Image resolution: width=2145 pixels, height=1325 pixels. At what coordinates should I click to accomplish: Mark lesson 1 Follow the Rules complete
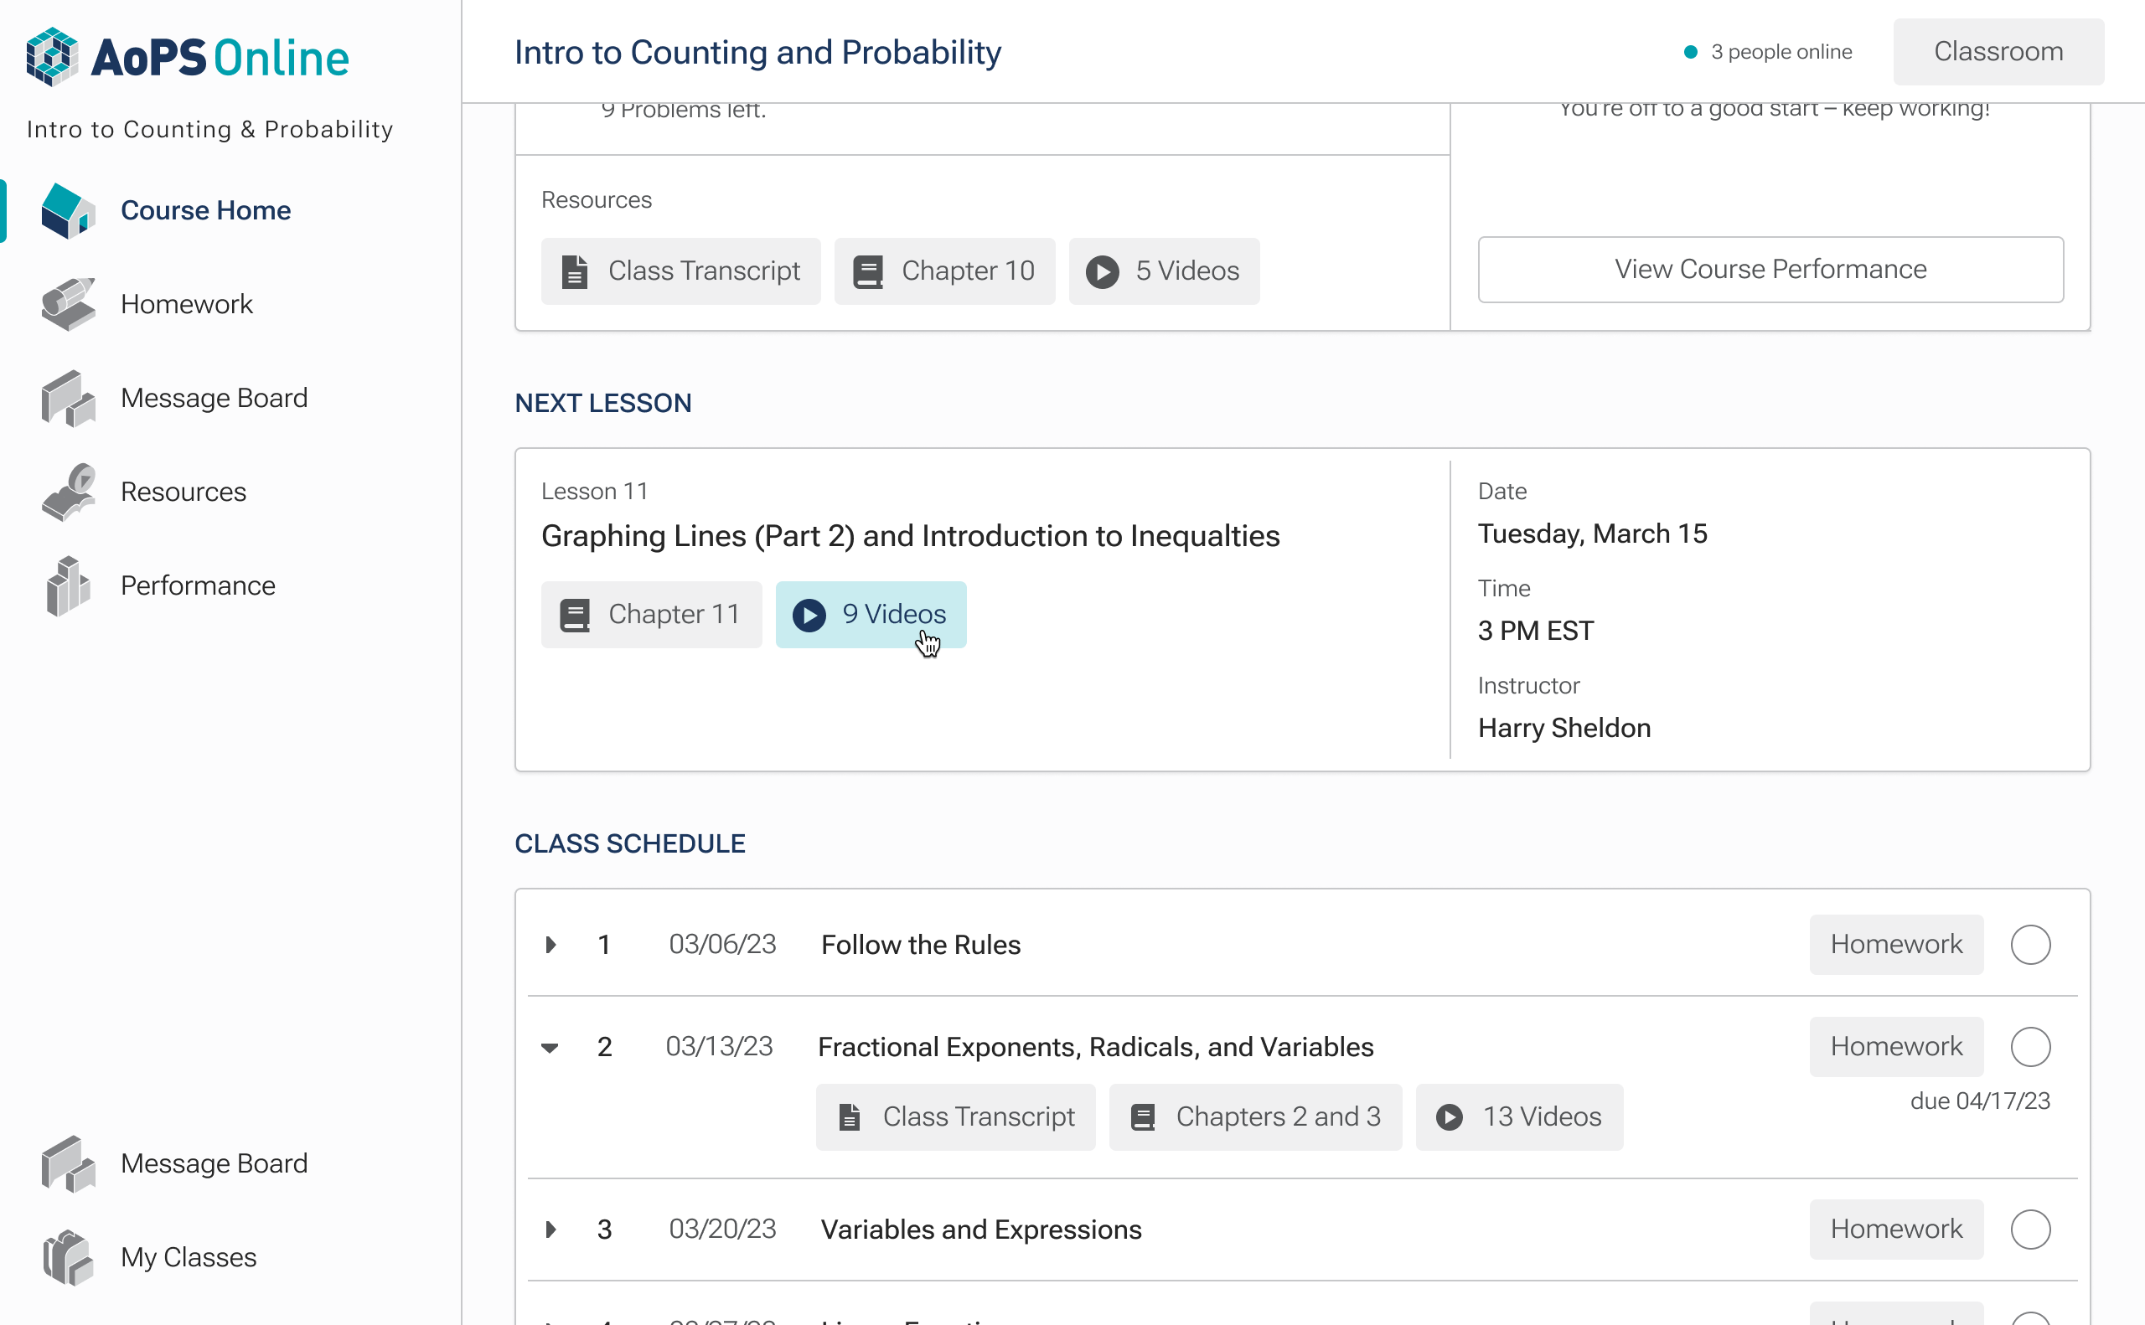pyautogui.click(x=2030, y=945)
